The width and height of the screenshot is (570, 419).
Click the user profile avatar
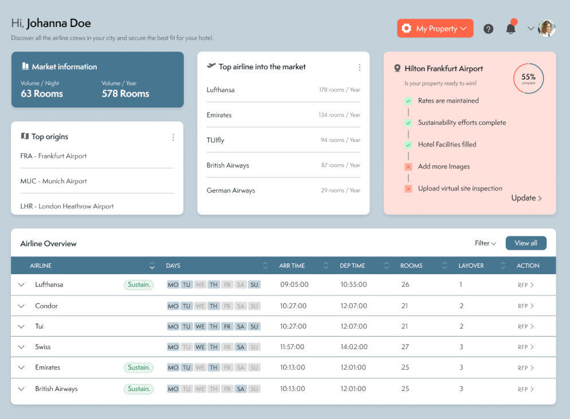click(x=547, y=29)
